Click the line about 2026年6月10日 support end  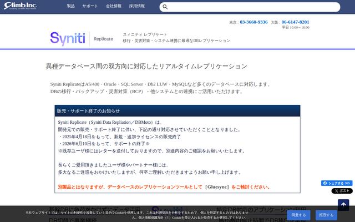[x=104, y=144]
